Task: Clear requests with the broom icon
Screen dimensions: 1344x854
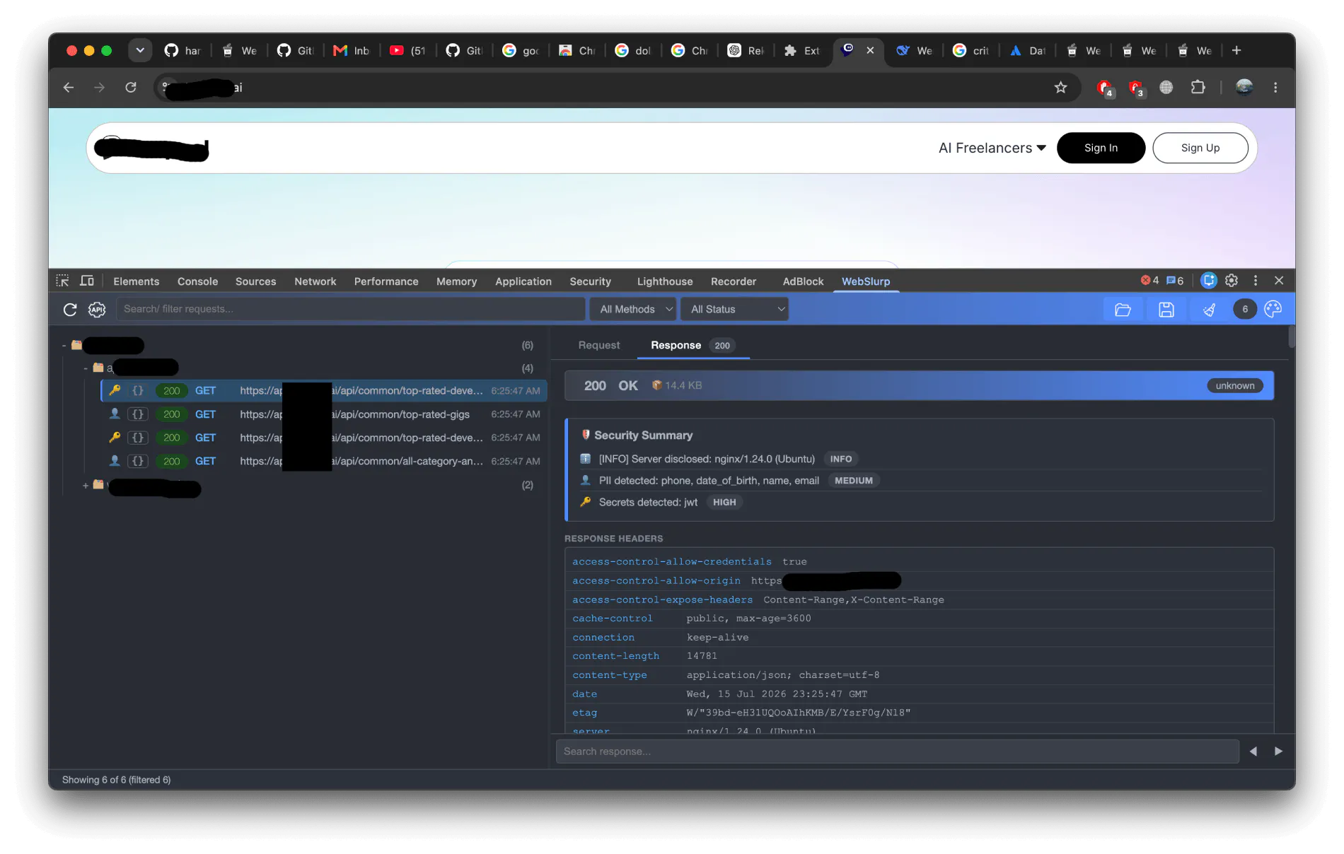Action: [x=1210, y=310]
